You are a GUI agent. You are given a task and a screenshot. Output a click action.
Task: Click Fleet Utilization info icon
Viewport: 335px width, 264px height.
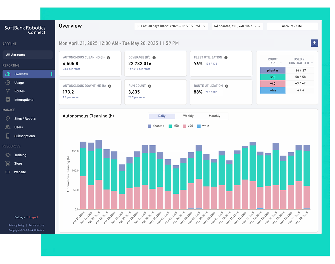point(226,58)
